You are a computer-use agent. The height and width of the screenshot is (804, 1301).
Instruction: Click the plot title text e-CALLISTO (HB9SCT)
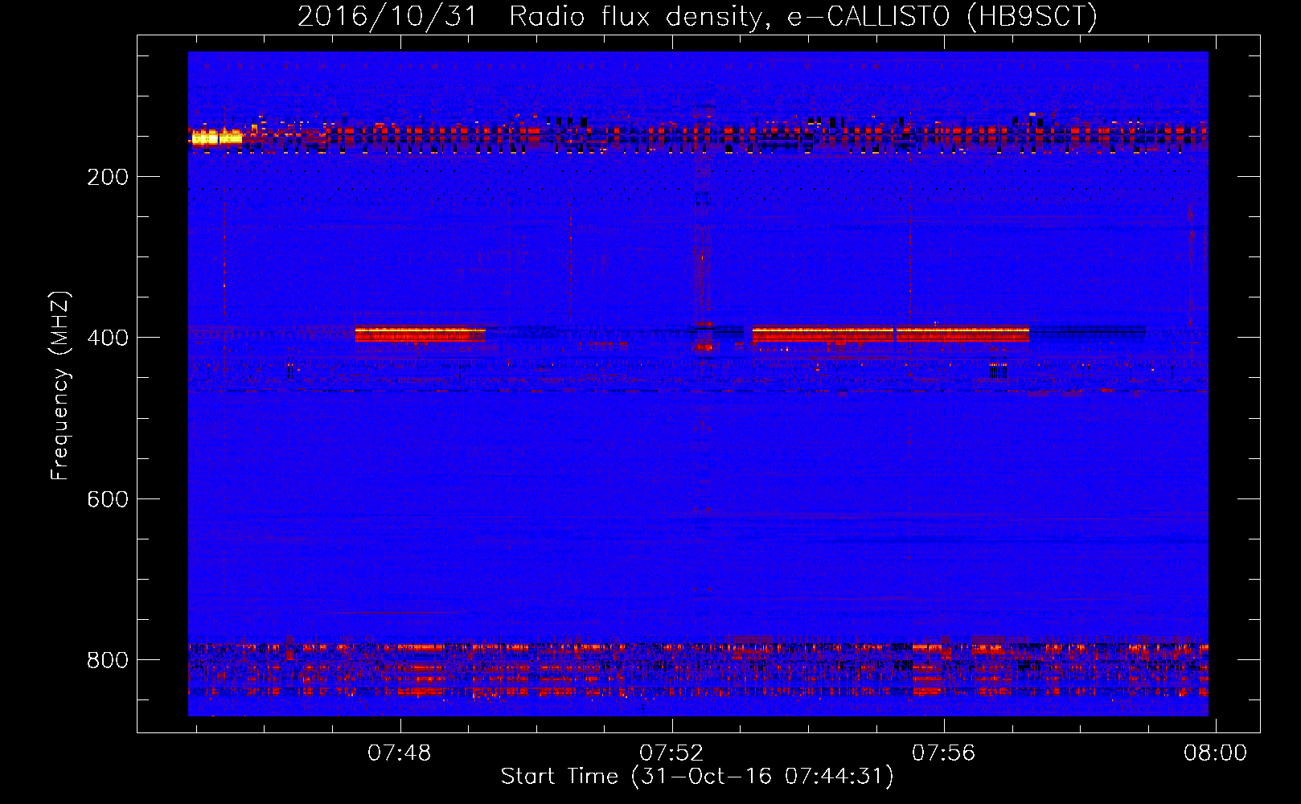942,17
